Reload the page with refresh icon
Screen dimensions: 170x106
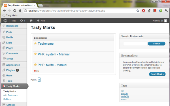pyautogui.click(x=15, y=11)
